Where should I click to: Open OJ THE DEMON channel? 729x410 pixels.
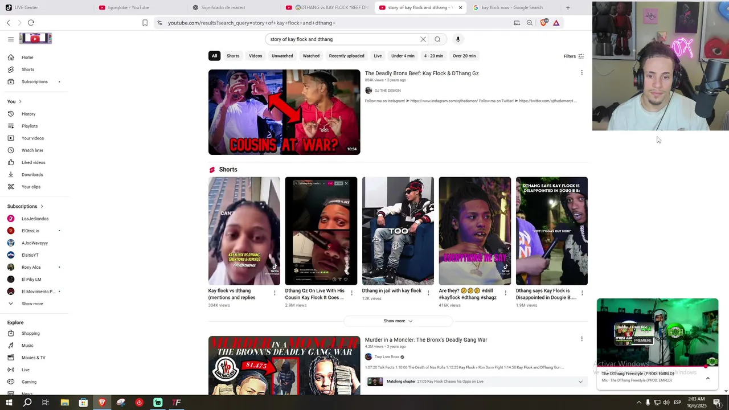point(387,91)
